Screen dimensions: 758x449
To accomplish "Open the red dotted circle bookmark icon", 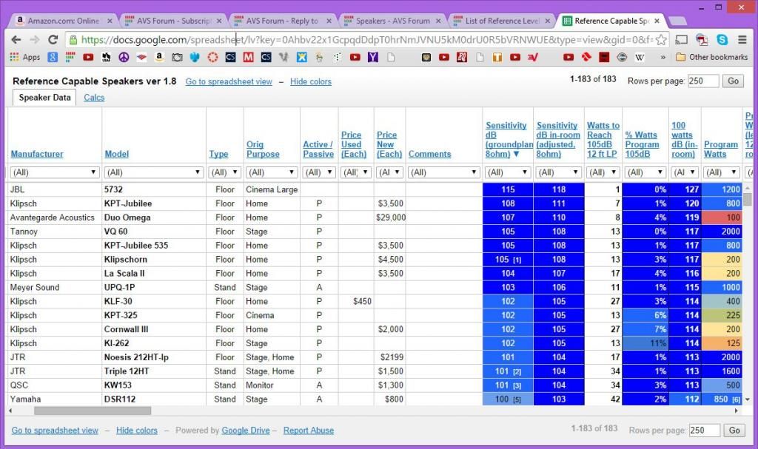I will 212,57.
